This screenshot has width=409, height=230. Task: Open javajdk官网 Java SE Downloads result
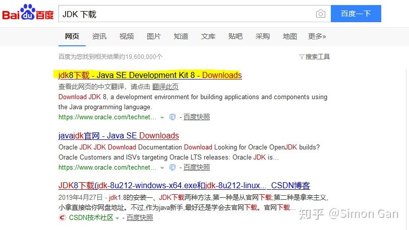click(x=119, y=135)
